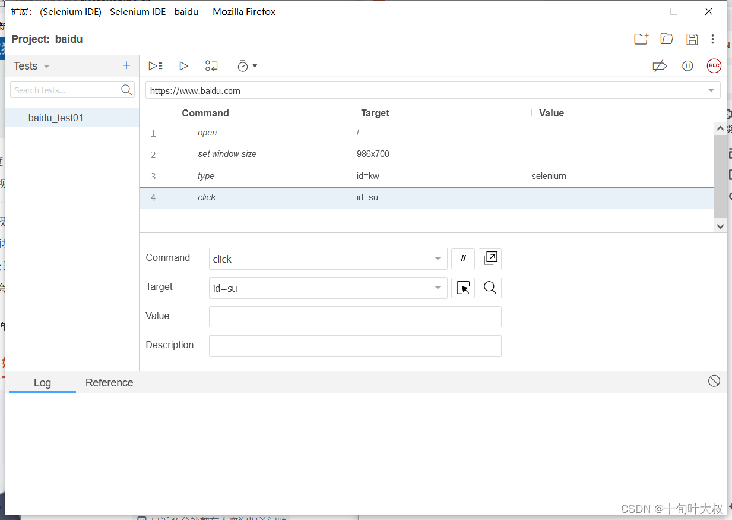Start recording with the REC button
The image size is (732, 520).
(714, 66)
